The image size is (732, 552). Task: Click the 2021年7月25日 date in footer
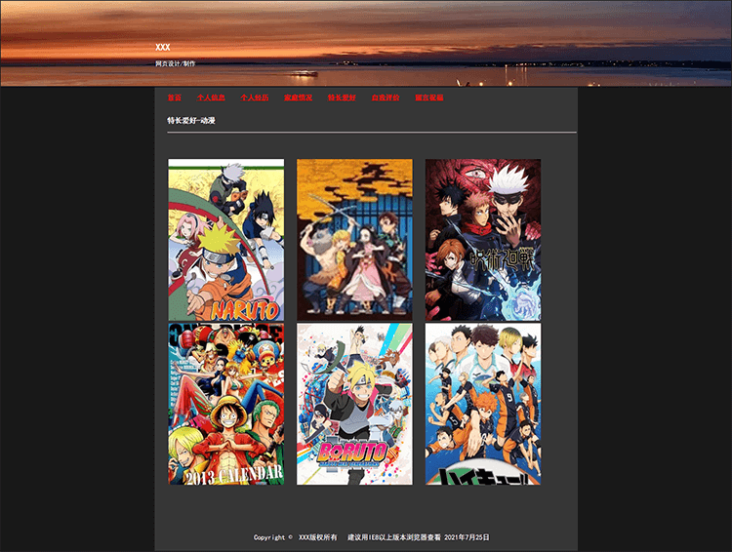pos(467,537)
